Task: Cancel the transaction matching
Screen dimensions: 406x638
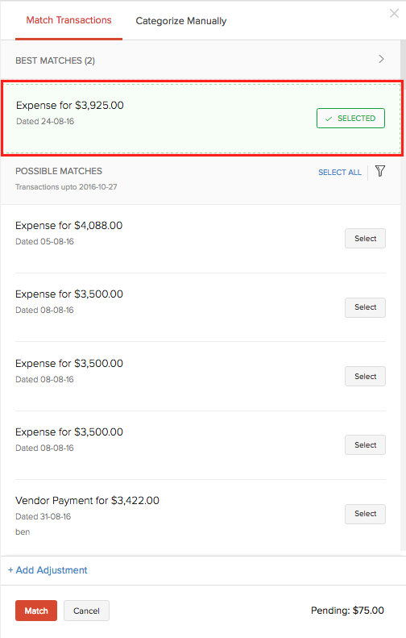Action: coord(86,611)
